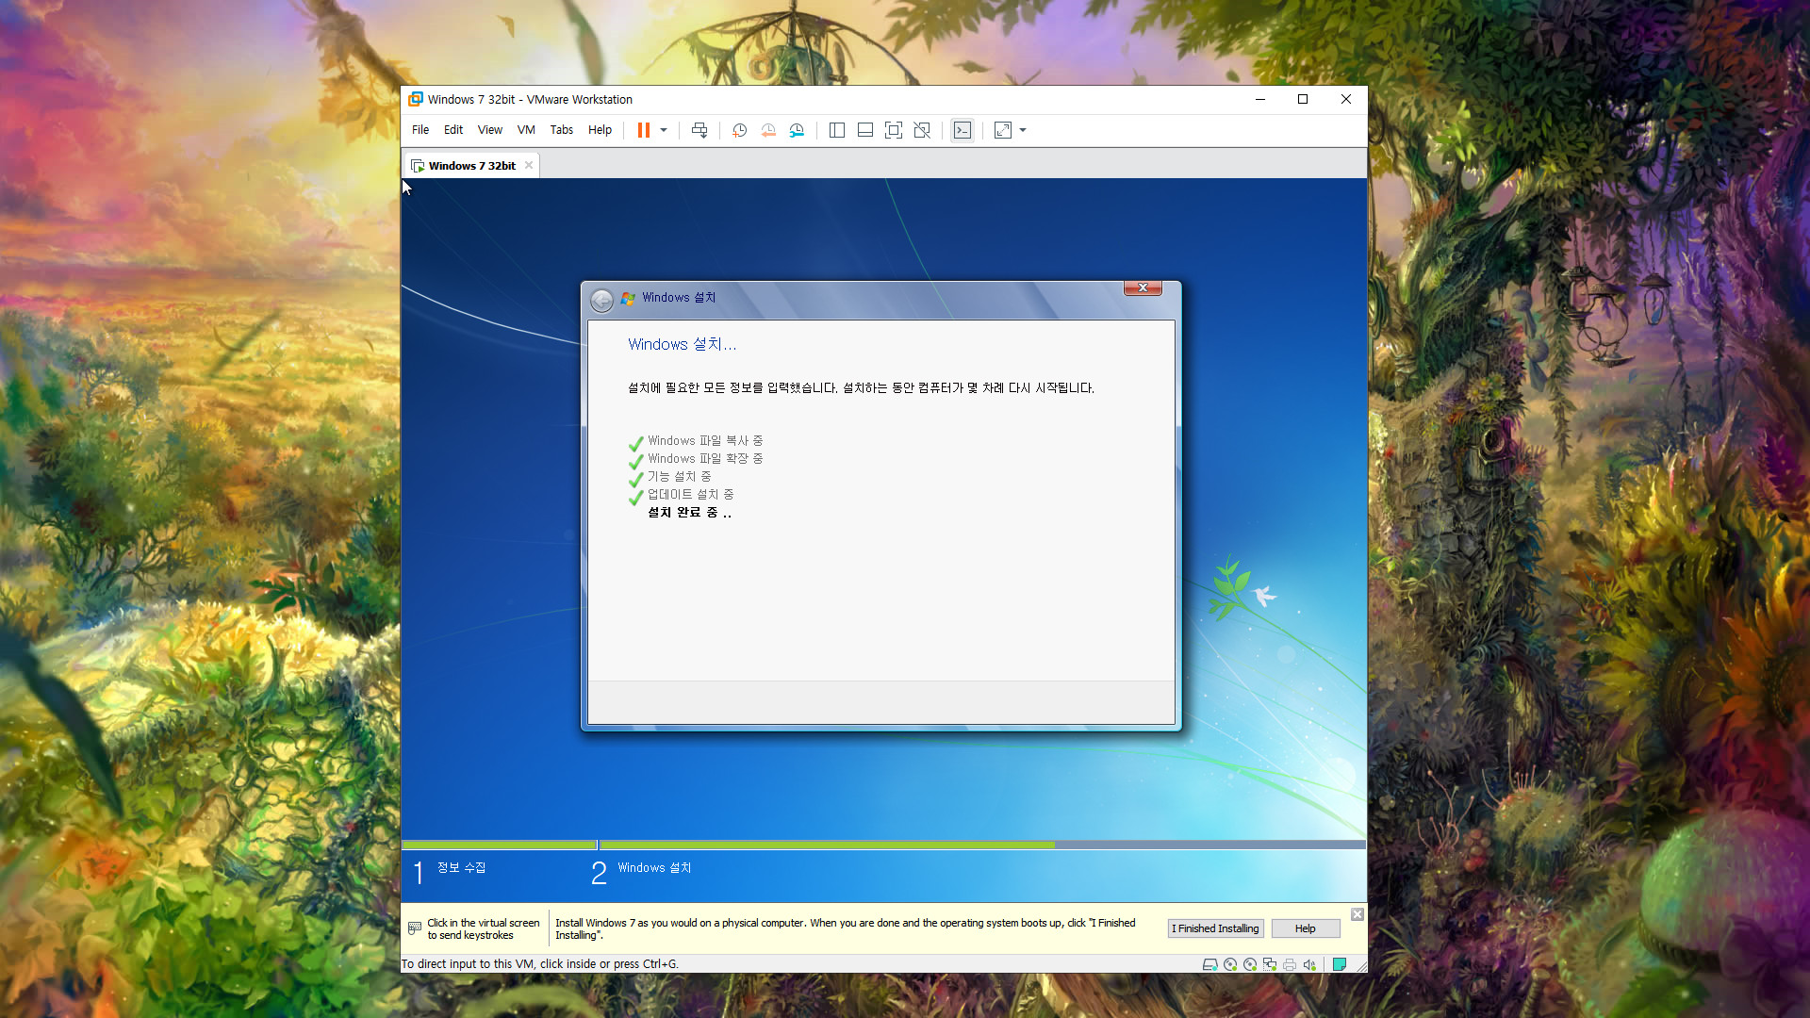This screenshot has width=1810, height=1018.
Task: Close the Windows 7 32bit tab
Action: [529, 166]
